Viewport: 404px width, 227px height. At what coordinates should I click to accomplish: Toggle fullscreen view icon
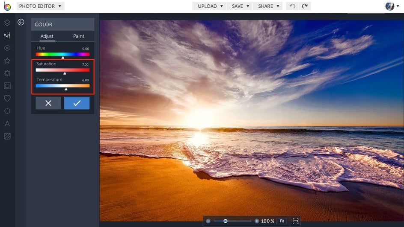tap(296, 221)
